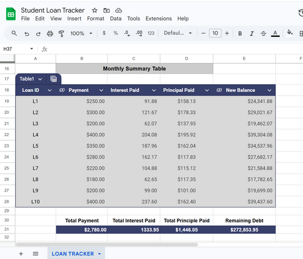The image size is (303, 259).
Task: Open the Extensions menu
Action: click(159, 19)
